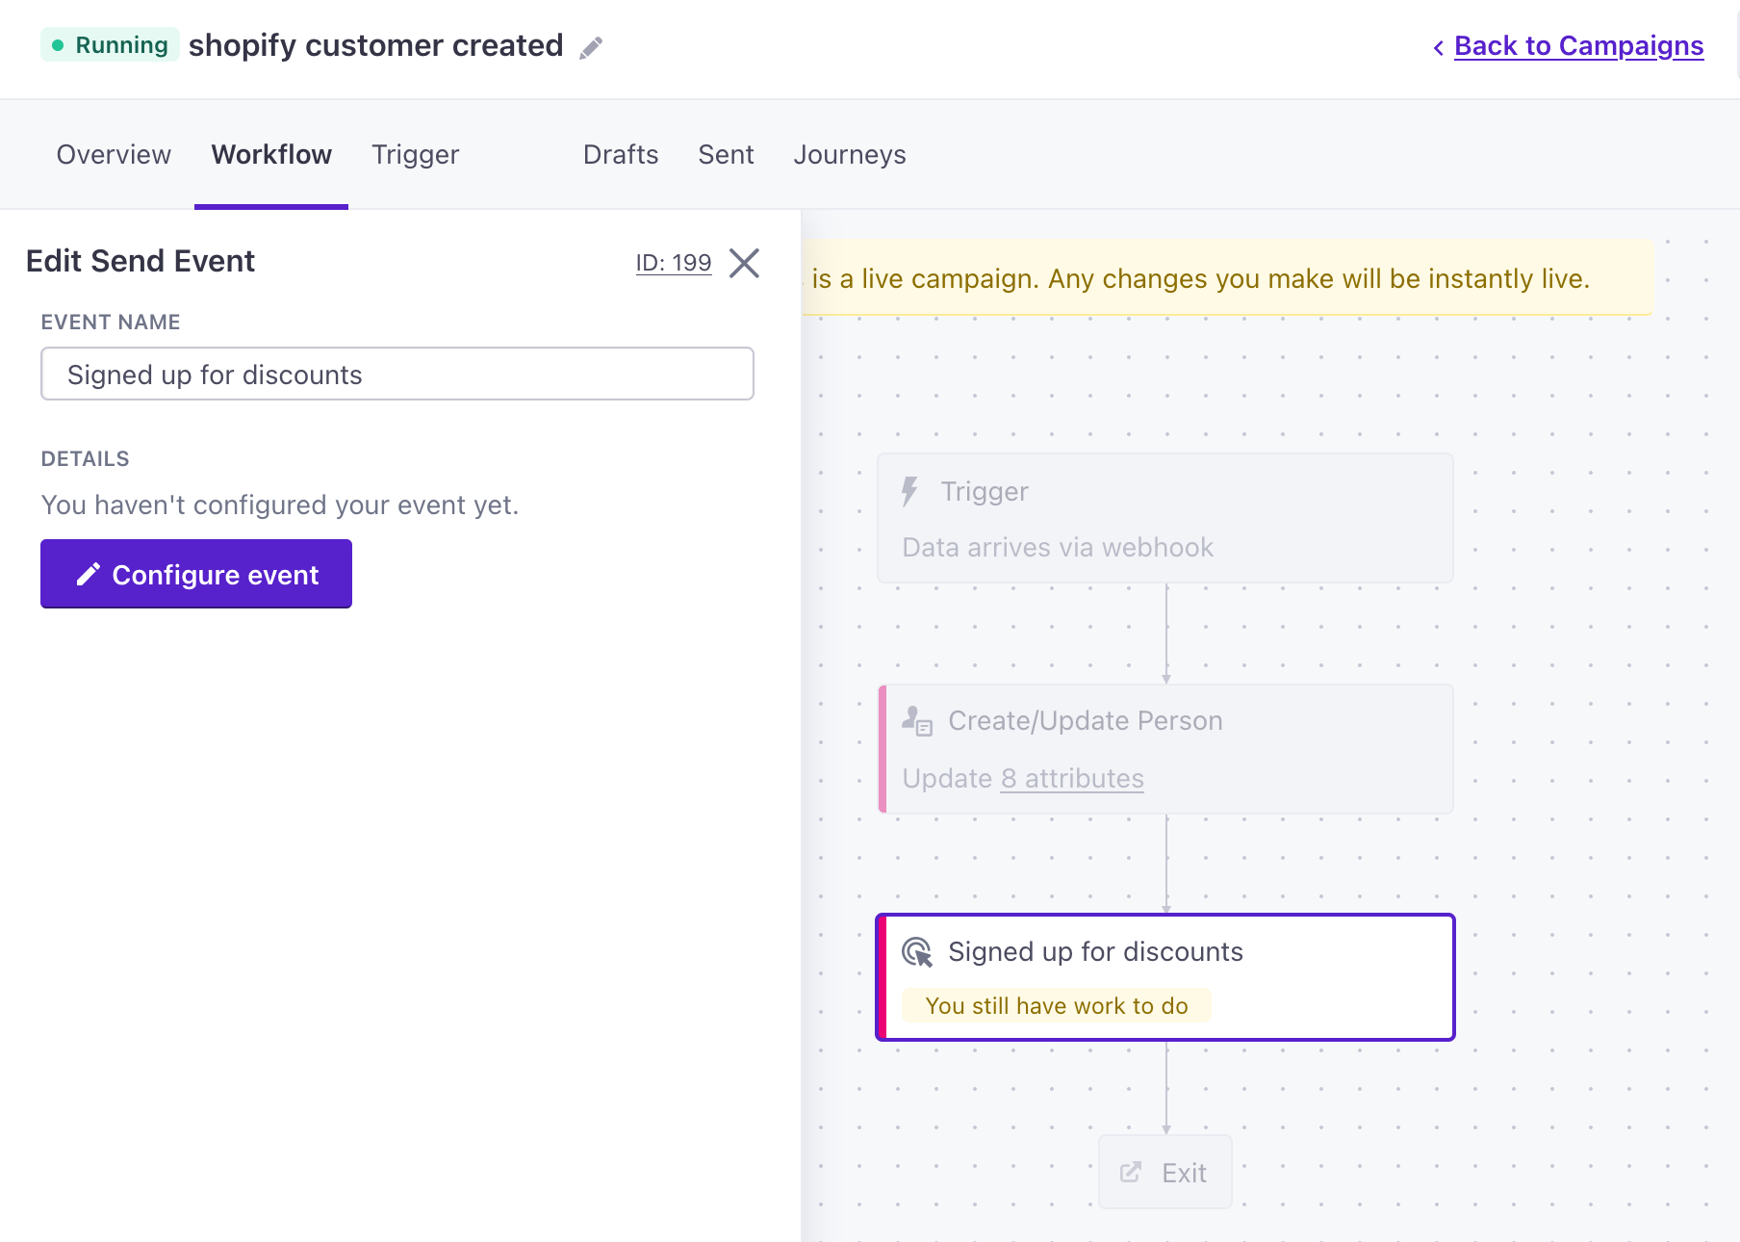Image resolution: width=1740 pixels, height=1242 pixels.
Task: Click the pencil icon to rename campaign
Action: tap(591, 47)
